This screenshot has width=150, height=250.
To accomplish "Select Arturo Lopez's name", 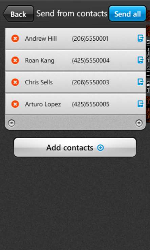I will tap(43, 104).
